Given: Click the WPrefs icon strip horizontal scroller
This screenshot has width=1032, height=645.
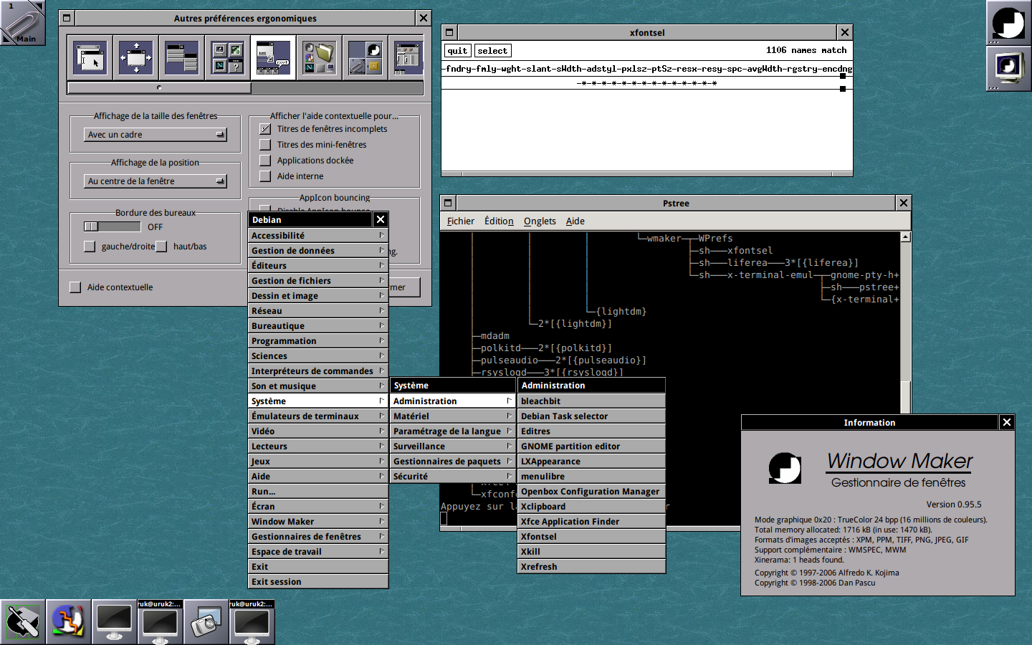Looking at the screenshot, I should 245,88.
